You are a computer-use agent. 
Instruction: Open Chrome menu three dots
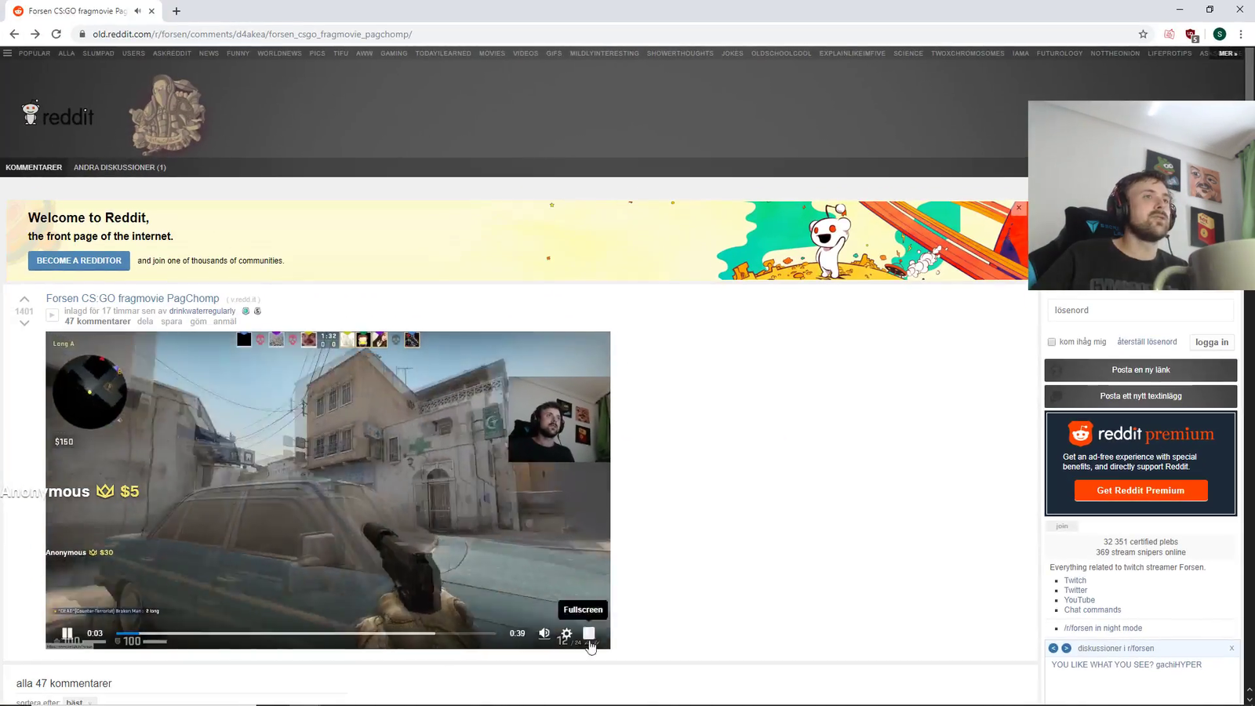(1241, 34)
